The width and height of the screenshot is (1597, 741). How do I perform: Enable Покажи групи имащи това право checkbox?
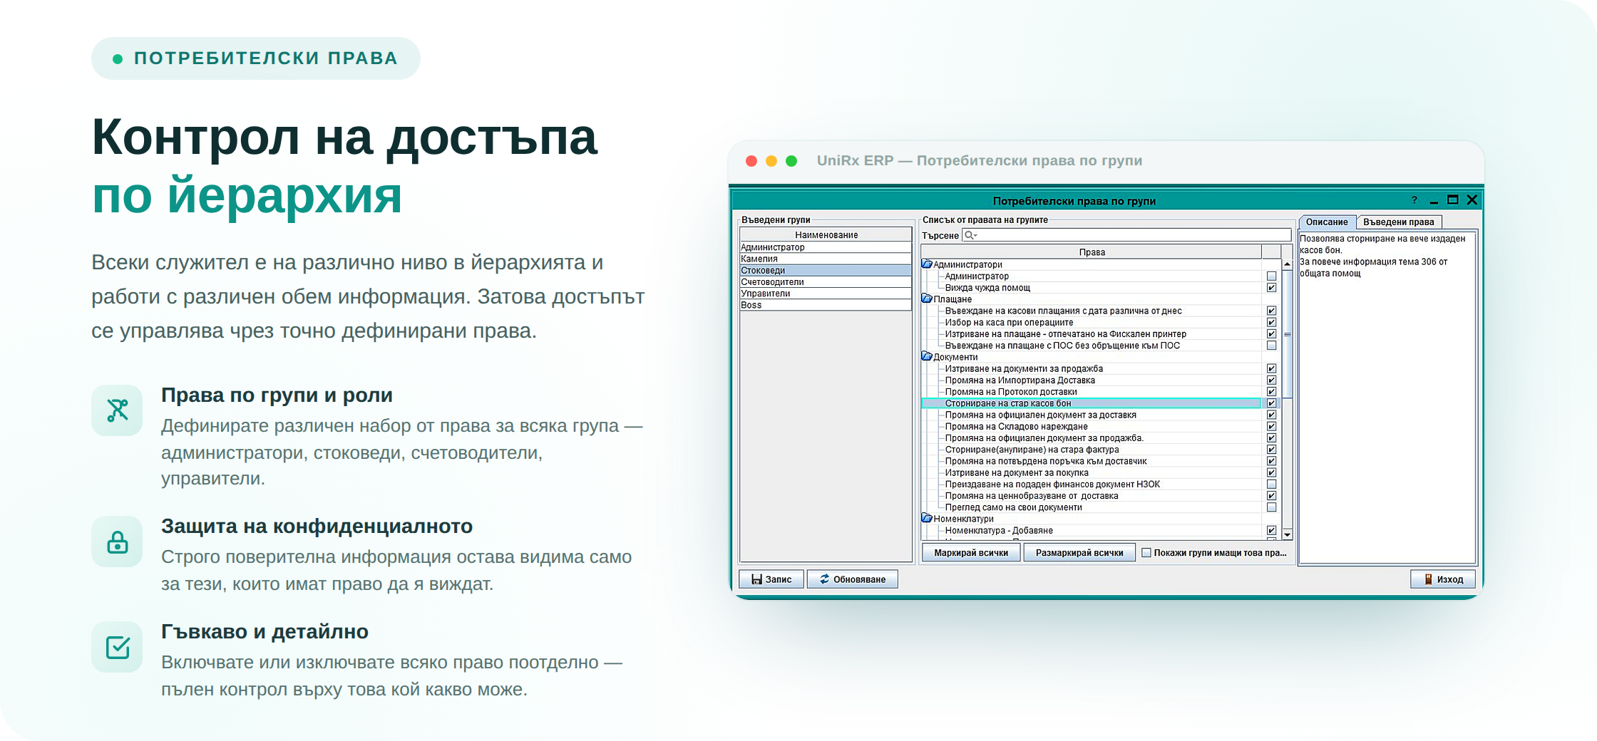(1146, 553)
